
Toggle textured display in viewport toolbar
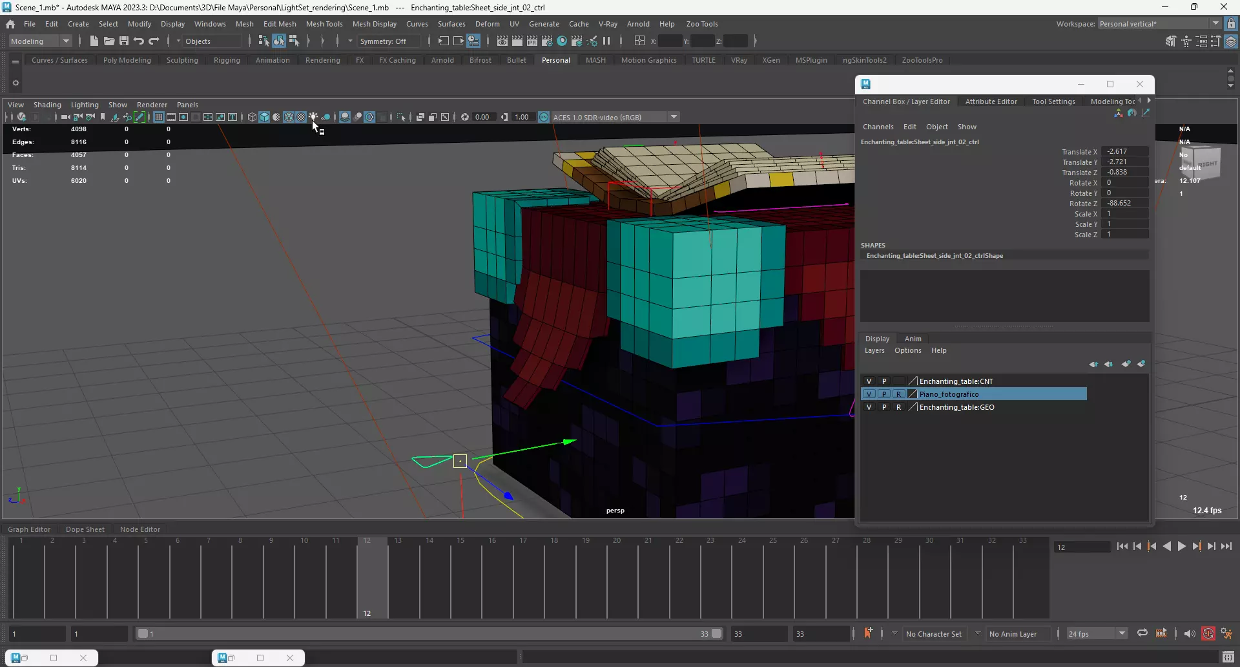click(x=301, y=117)
